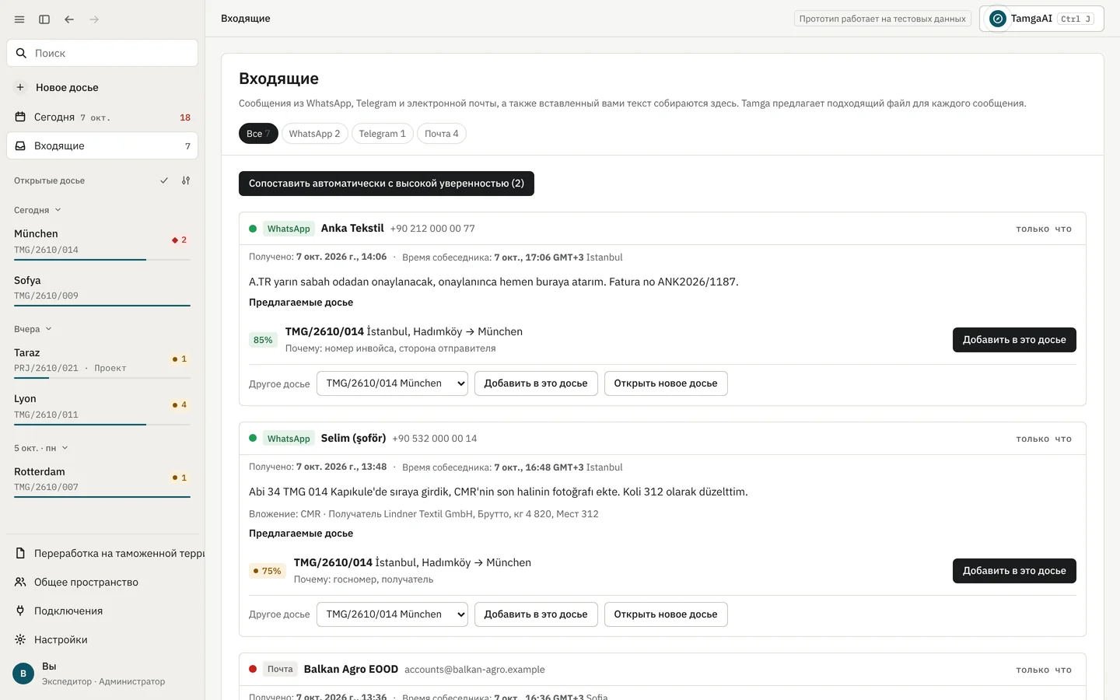Open the hamburger menu icon

[19, 19]
